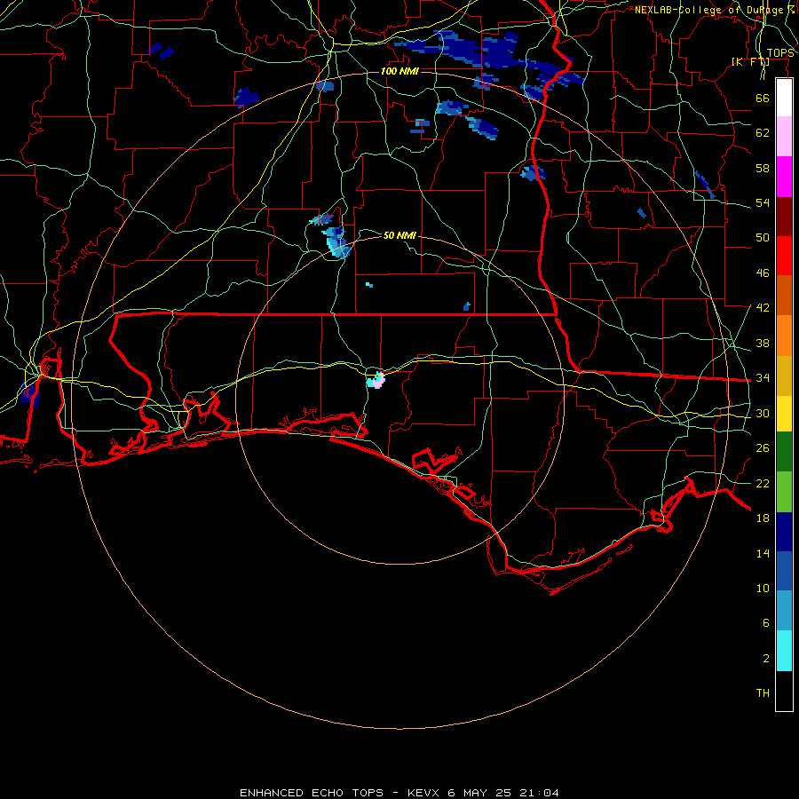Image resolution: width=799 pixels, height=799 pixels.
Task: Click the cyan swatch between 2 and 6
Action: [784, 651]
